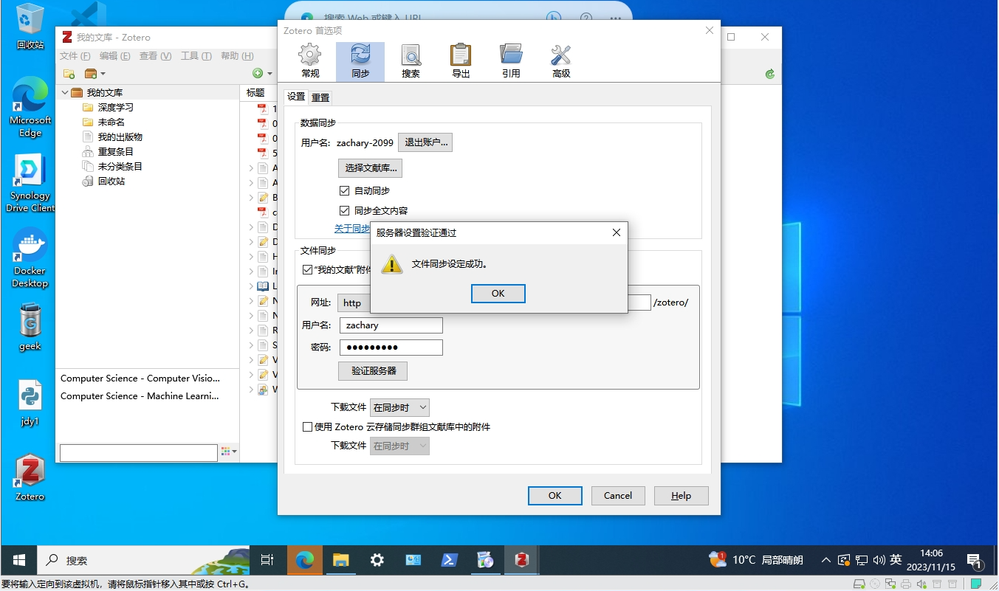Open the 下载文件 在同步时 dropdown

tap(399, 407)
